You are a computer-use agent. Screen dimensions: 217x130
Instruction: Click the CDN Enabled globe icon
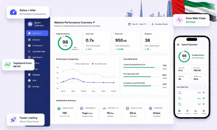(x=150, y=108)
